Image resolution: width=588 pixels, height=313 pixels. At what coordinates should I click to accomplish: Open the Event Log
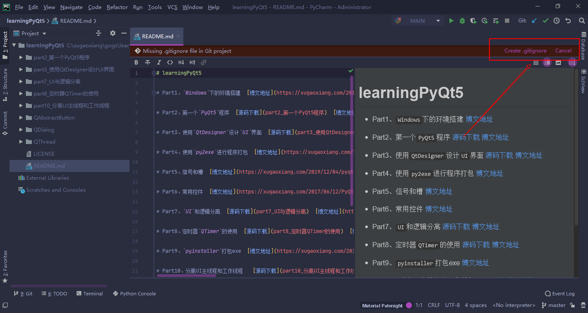(560, 294)
